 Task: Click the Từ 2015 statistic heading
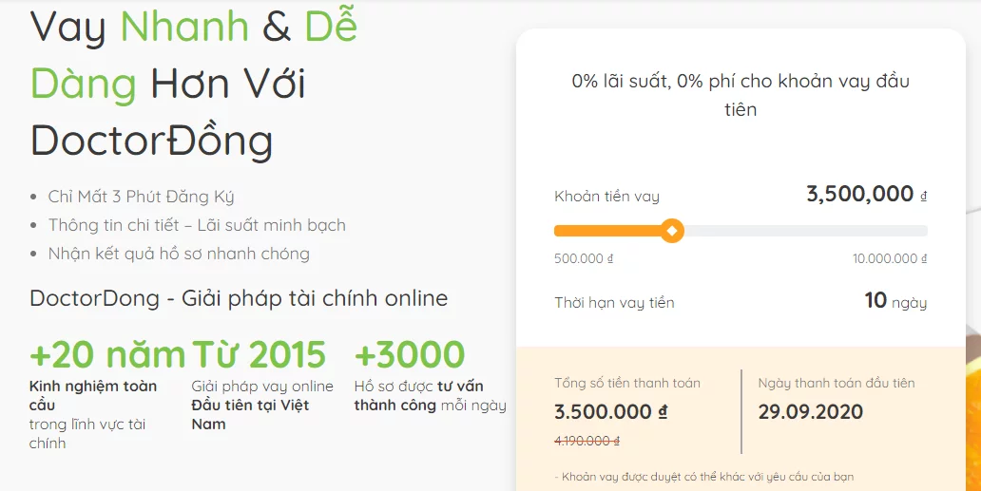click(259, 354)
